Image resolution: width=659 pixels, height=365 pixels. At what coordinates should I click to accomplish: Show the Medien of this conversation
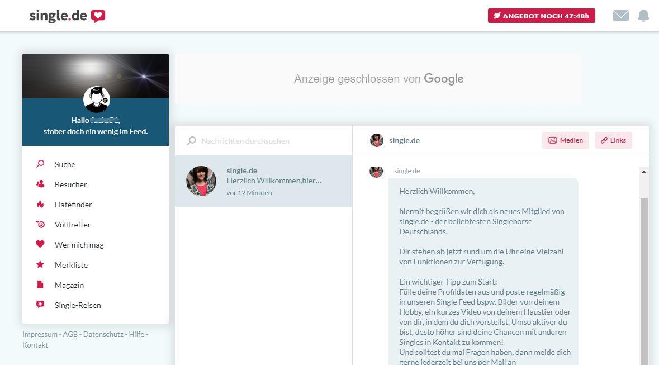(x=566, y=140)
